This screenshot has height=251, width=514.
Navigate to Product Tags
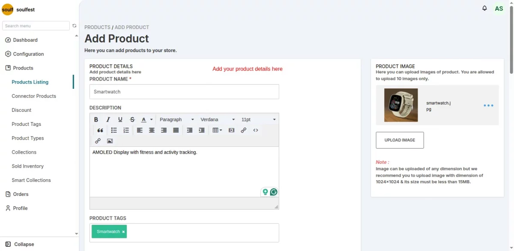27,124
